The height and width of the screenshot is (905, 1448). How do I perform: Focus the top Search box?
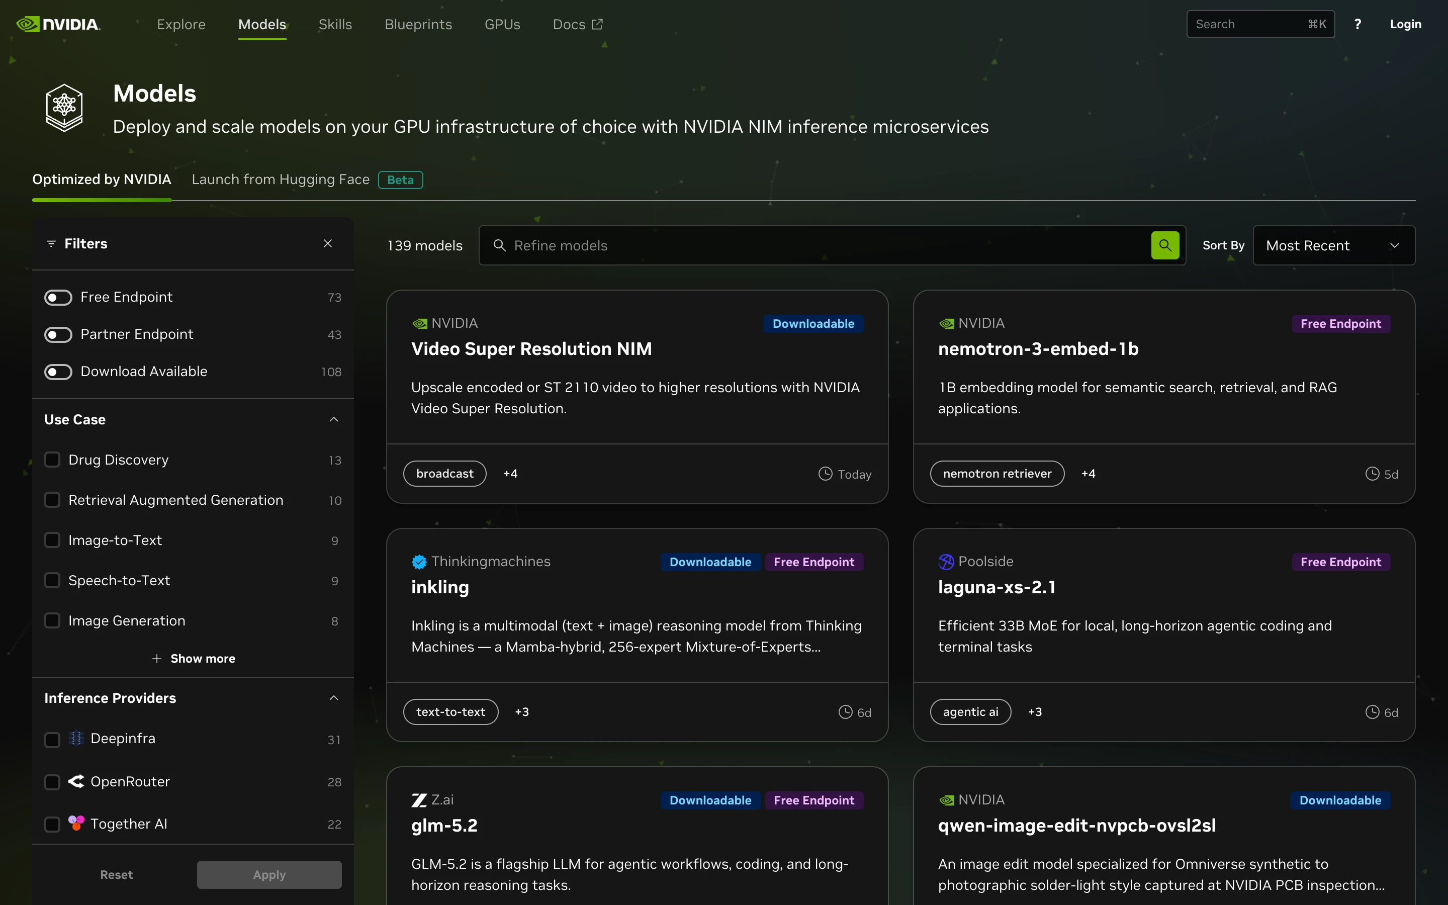coord(1260,24)
